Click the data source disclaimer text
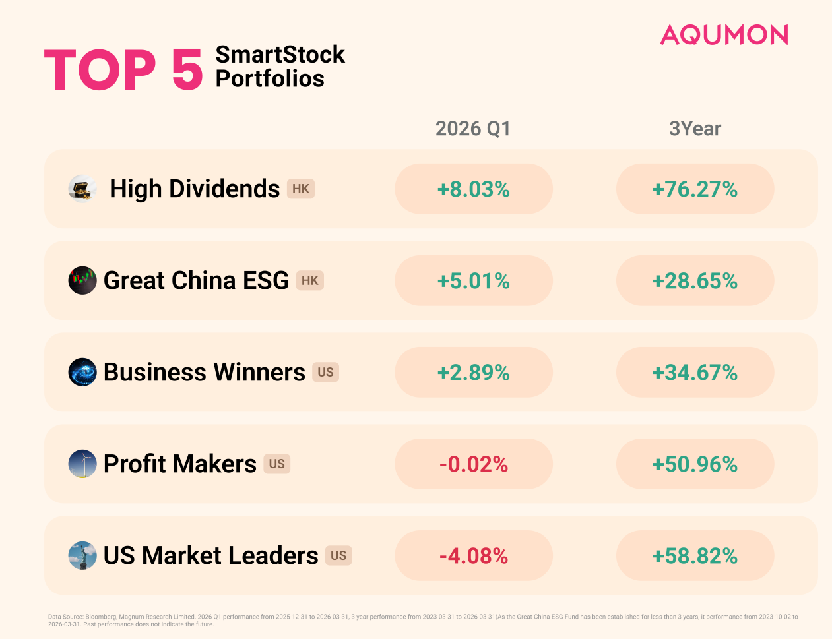 point(422,621)
